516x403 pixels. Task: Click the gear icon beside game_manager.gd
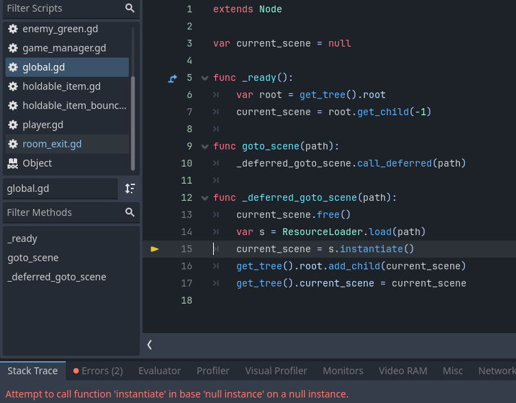(x=13, y=48)
